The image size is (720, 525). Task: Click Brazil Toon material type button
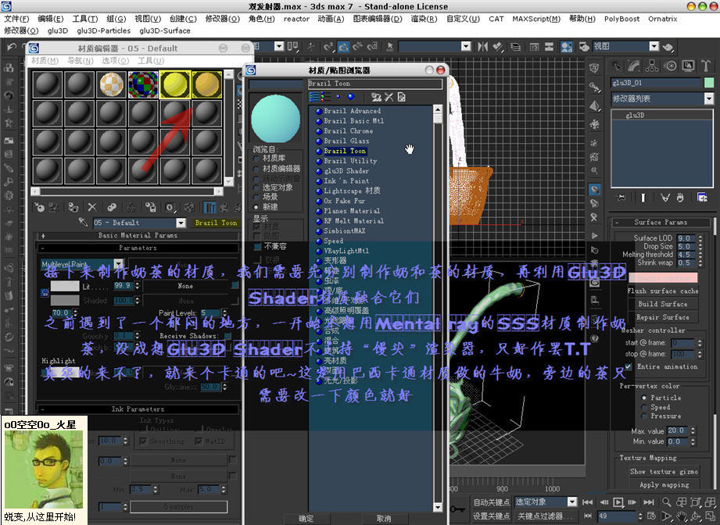coord(216,223)
